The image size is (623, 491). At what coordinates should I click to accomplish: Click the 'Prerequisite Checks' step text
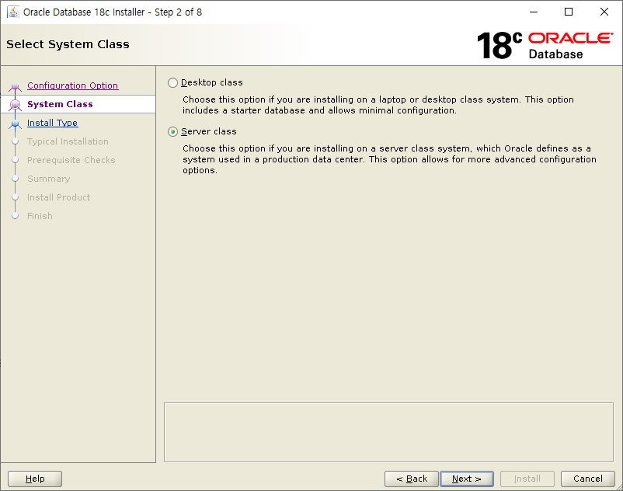click(x=71, y=160)
